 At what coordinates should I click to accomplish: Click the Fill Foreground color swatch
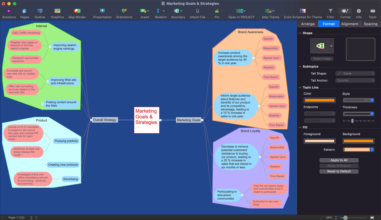click(x=320, y=141)
